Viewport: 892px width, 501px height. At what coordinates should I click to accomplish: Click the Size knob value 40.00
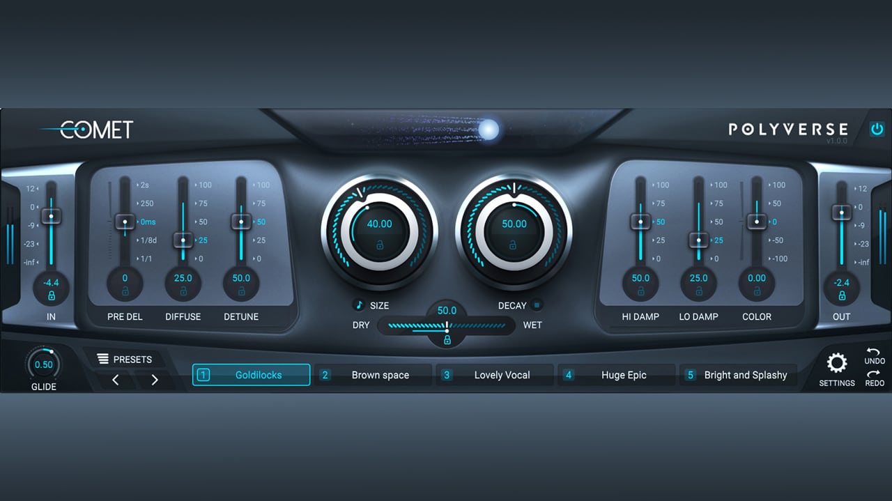(x=380, y=224)
